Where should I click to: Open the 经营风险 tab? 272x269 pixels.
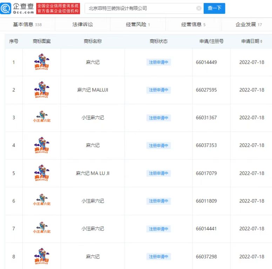138,25
